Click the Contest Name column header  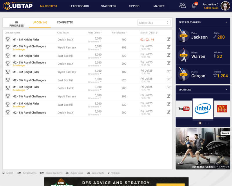click(x=12, y=33)
